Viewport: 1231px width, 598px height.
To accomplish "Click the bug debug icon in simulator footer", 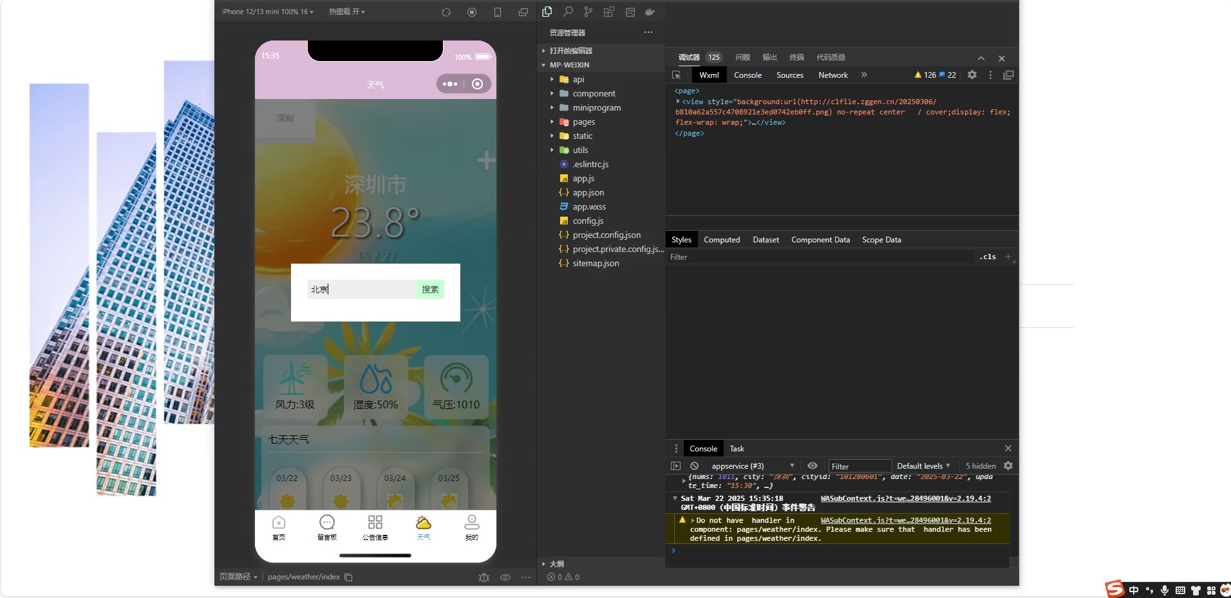I will 484,577.
